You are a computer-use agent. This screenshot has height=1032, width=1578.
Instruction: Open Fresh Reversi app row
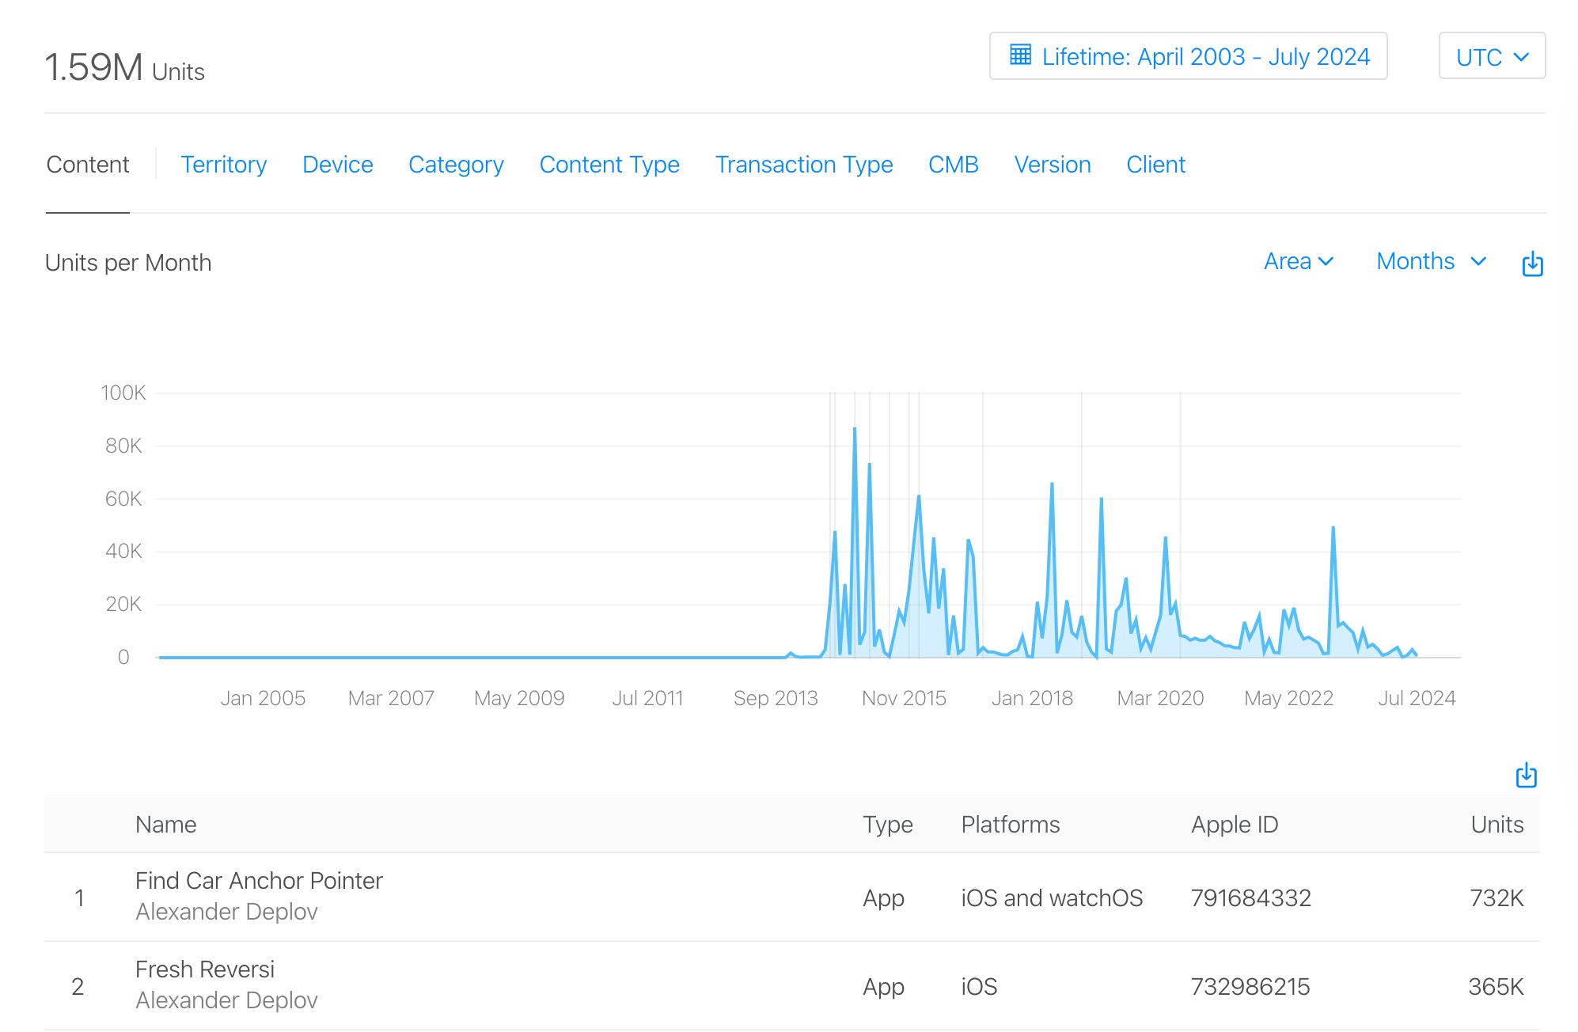(x=205, y=969)
